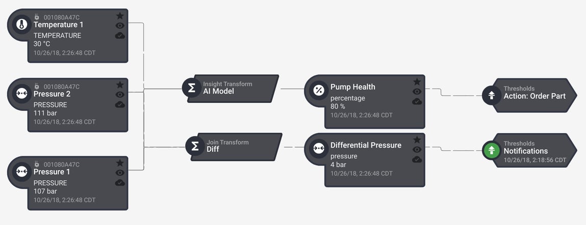This screenshot has height=225, width=586.
Task: Click the AI Model sigma icon
Action: coord(192,88)
